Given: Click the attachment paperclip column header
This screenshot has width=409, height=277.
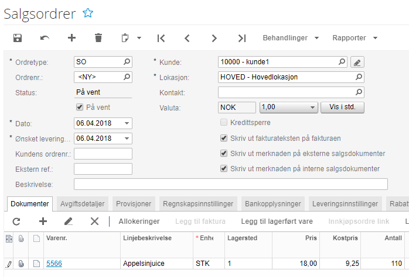Looking at the screenshot, I should (21, 238).
